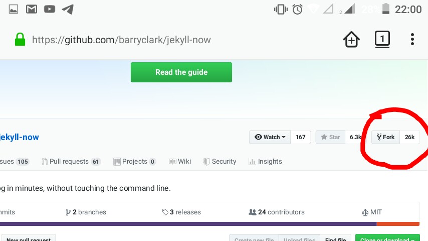Open the Insights tab
The height and width of the screenshot is (241, 428).
(265, 161)
